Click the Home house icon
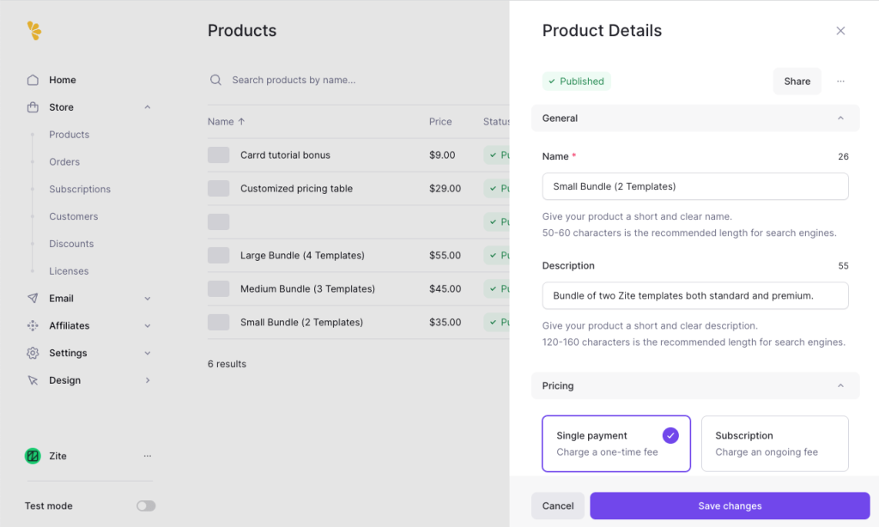 (x=33, y=80)
